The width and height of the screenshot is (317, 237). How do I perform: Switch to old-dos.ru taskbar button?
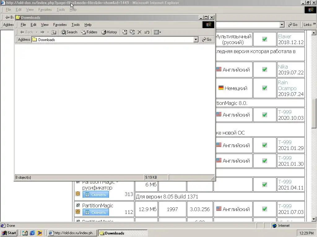click(x=73, y=233)
